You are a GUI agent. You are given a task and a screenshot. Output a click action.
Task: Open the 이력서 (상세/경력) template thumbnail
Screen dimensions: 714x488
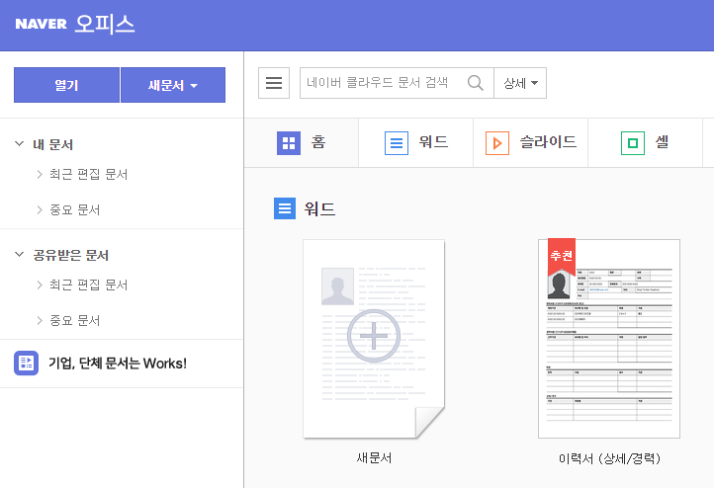click(x=609, y=339)
